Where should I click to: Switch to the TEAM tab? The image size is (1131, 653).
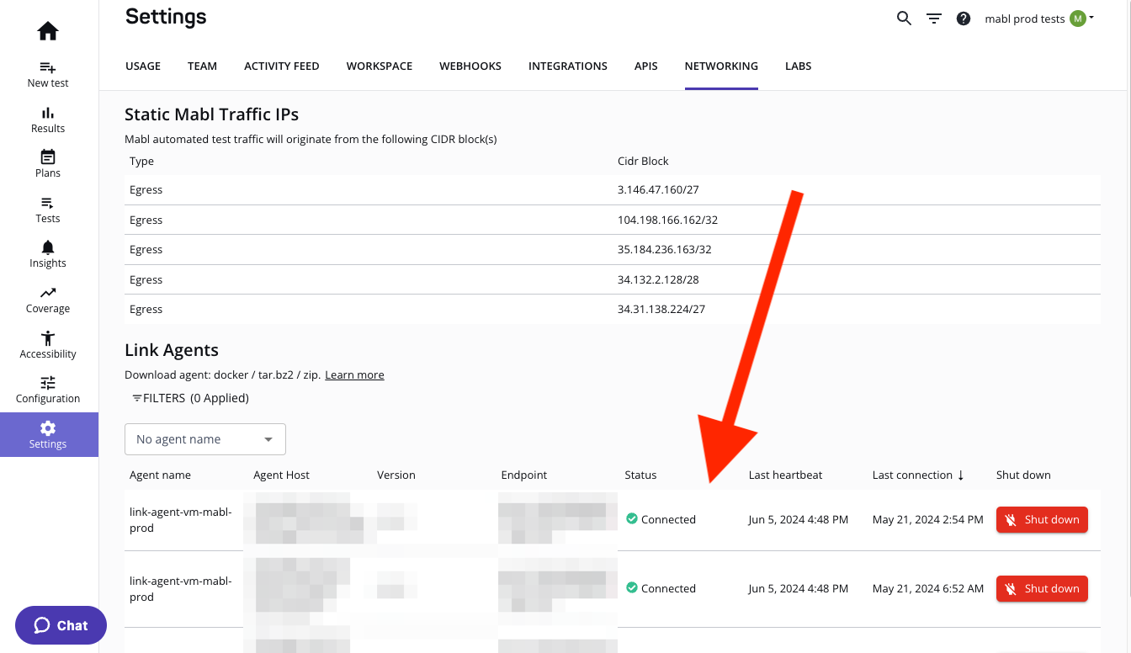[x=202, y=66]
